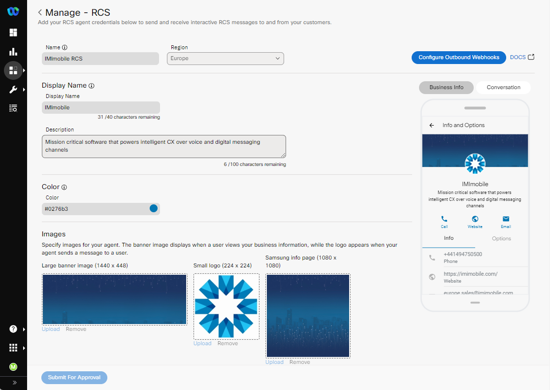Open the logs search icon in sidebar
The height and width of the screenshot is (390, 550).
coord(13,108)
